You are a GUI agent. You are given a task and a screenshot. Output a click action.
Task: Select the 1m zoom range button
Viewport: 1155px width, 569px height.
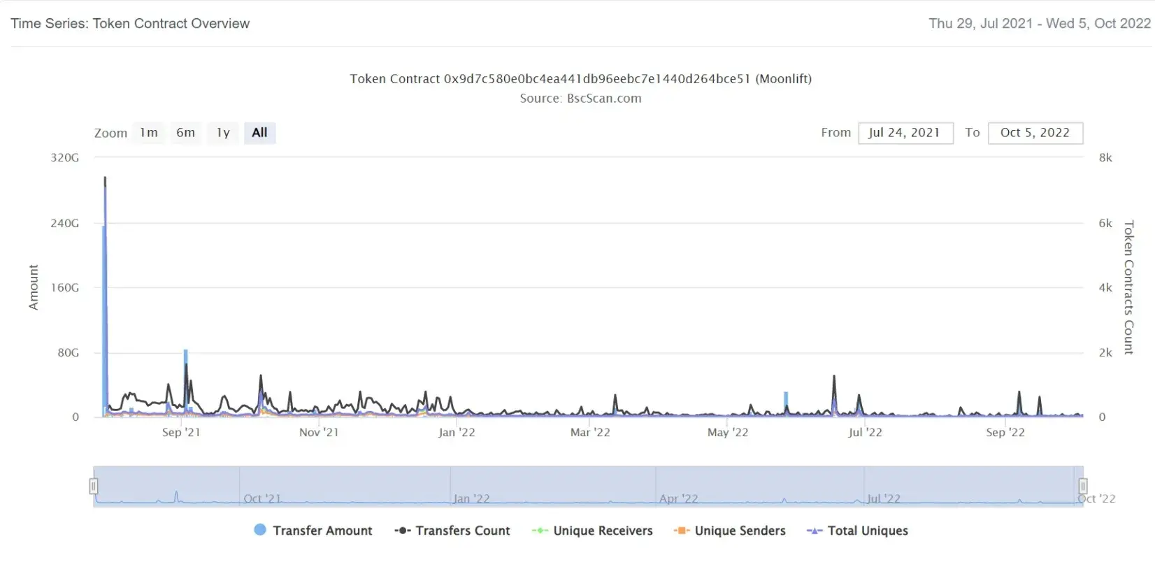pos(149,133)
